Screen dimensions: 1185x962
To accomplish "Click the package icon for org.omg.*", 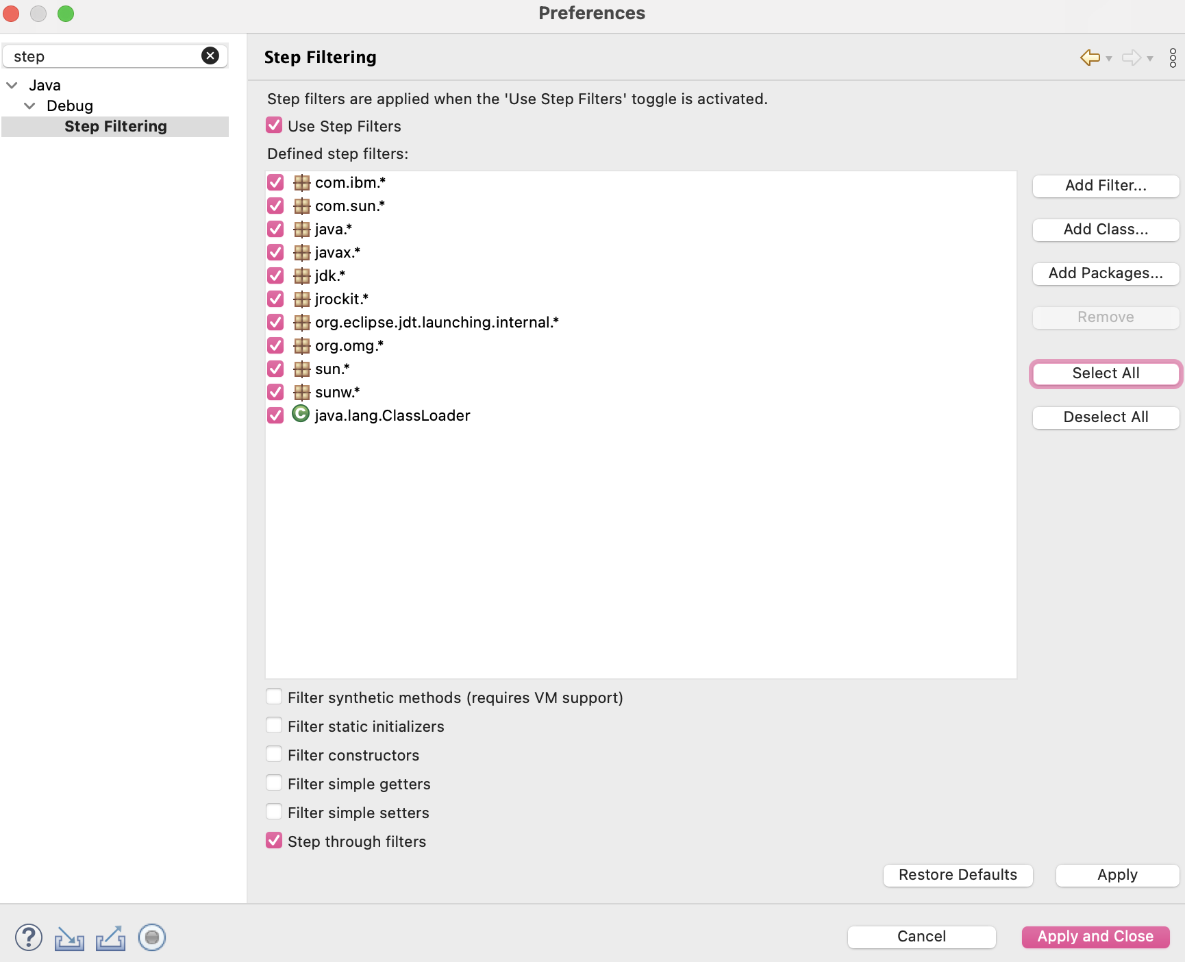I will [x=301, y=345].
